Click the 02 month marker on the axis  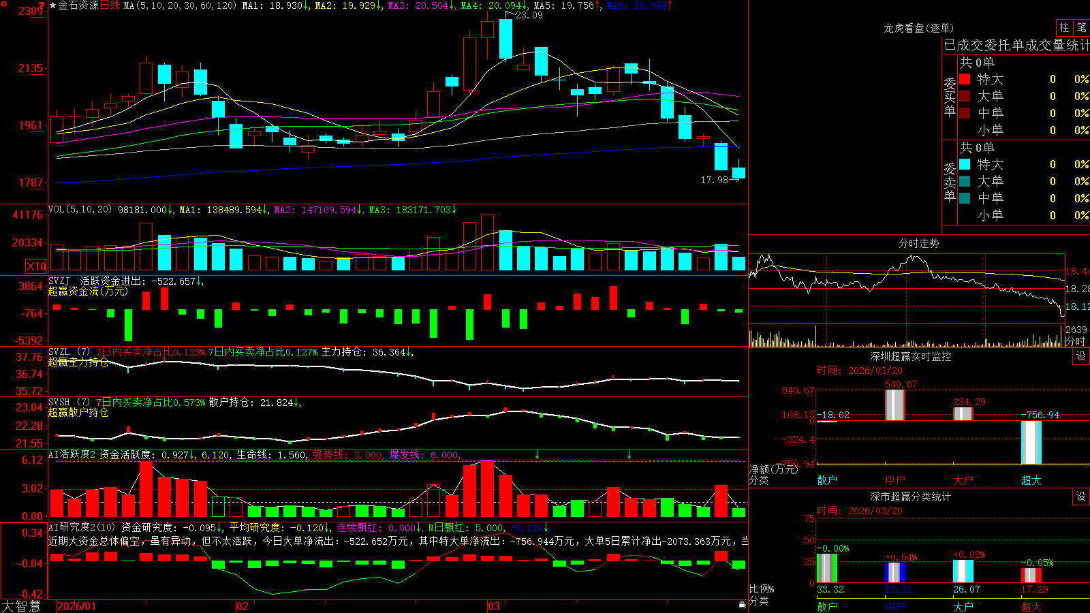coord(242,606)
